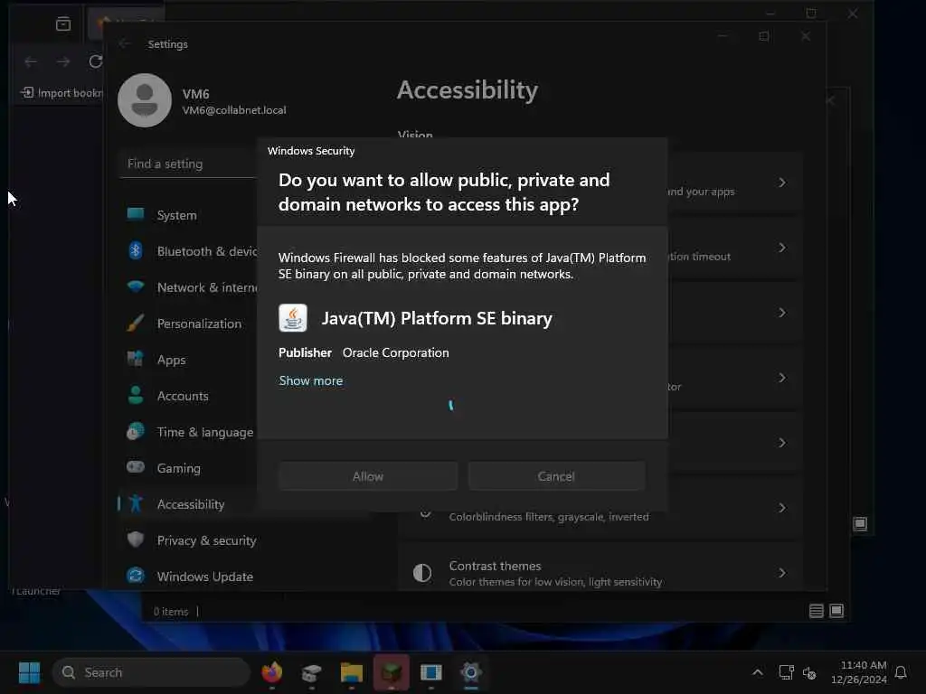
Task: Click the Bluetooth icon in sidebar
Action: pos(136,250)
